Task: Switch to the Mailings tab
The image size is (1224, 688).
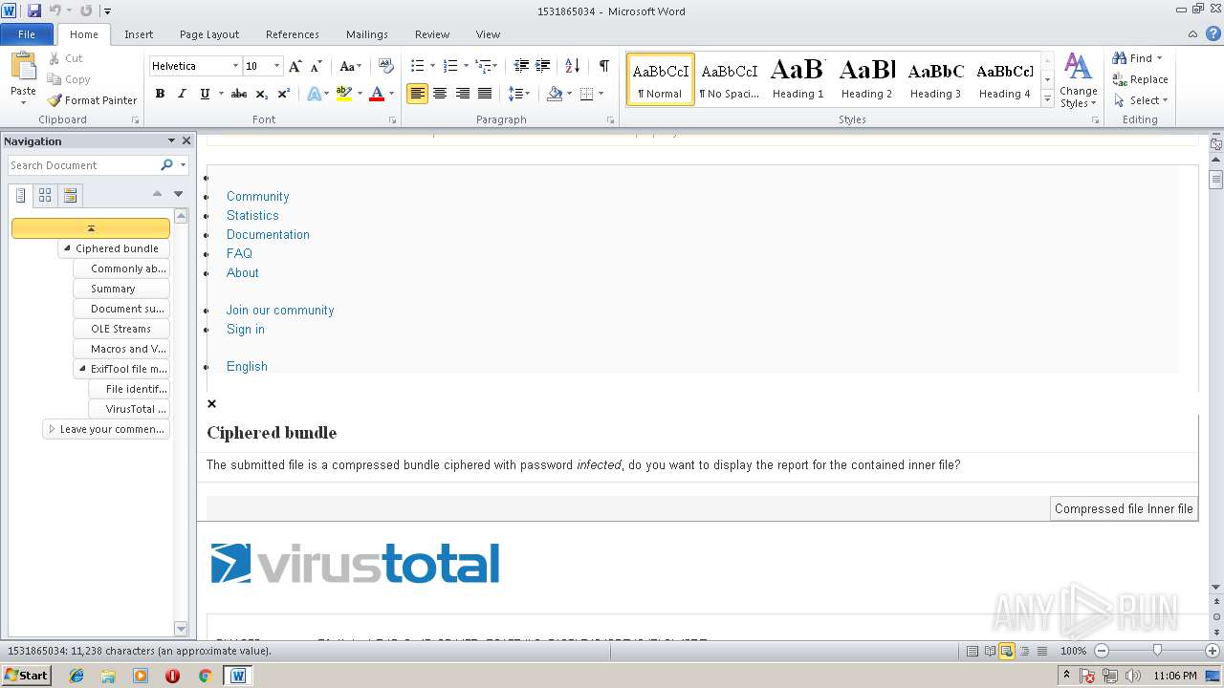Action: tap(367, 34)
